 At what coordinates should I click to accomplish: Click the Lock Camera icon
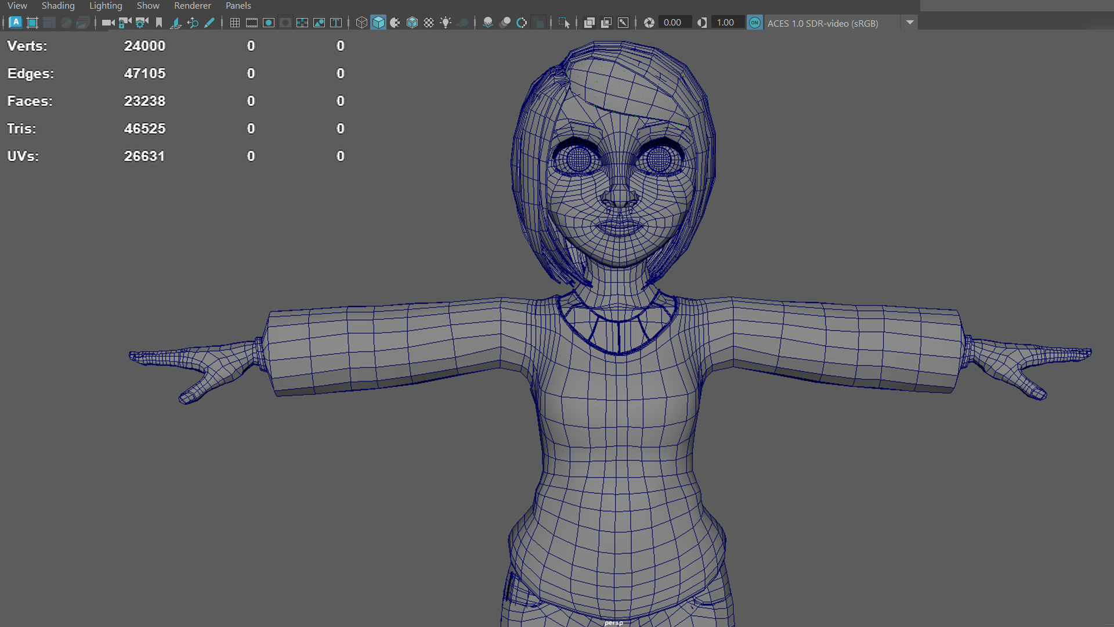(x=125, y=23)
